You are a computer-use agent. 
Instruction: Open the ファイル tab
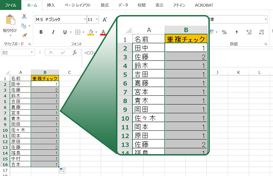point(10,5)
